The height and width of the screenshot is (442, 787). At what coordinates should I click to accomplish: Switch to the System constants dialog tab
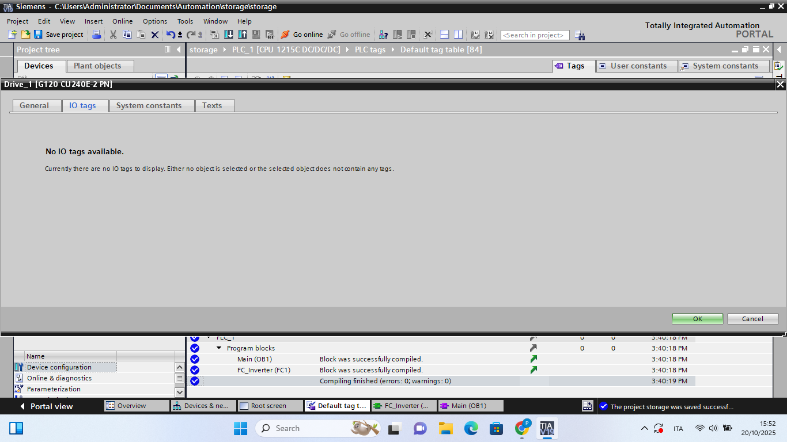coord(149,105)
